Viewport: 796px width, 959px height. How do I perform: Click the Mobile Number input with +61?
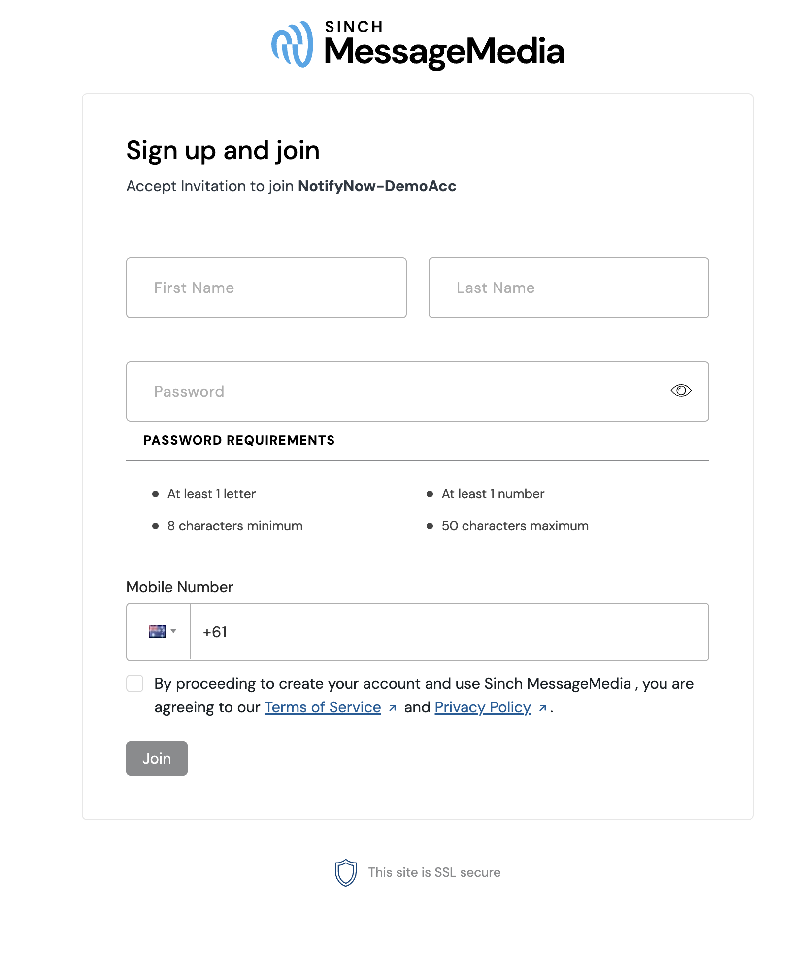tap(450, 632)
